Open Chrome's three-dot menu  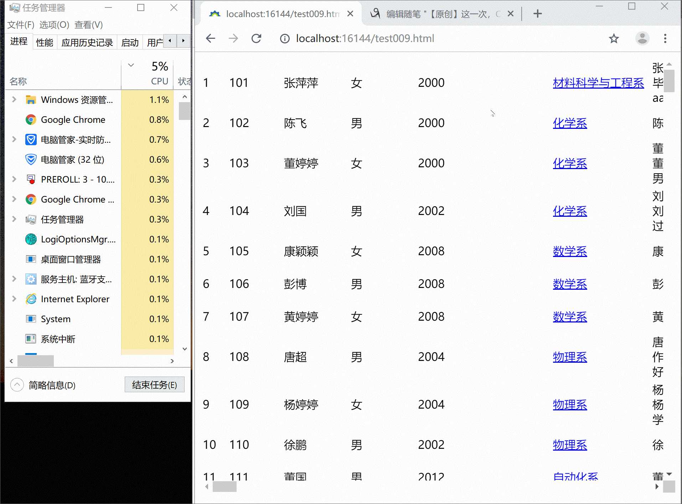click(665, 38)
